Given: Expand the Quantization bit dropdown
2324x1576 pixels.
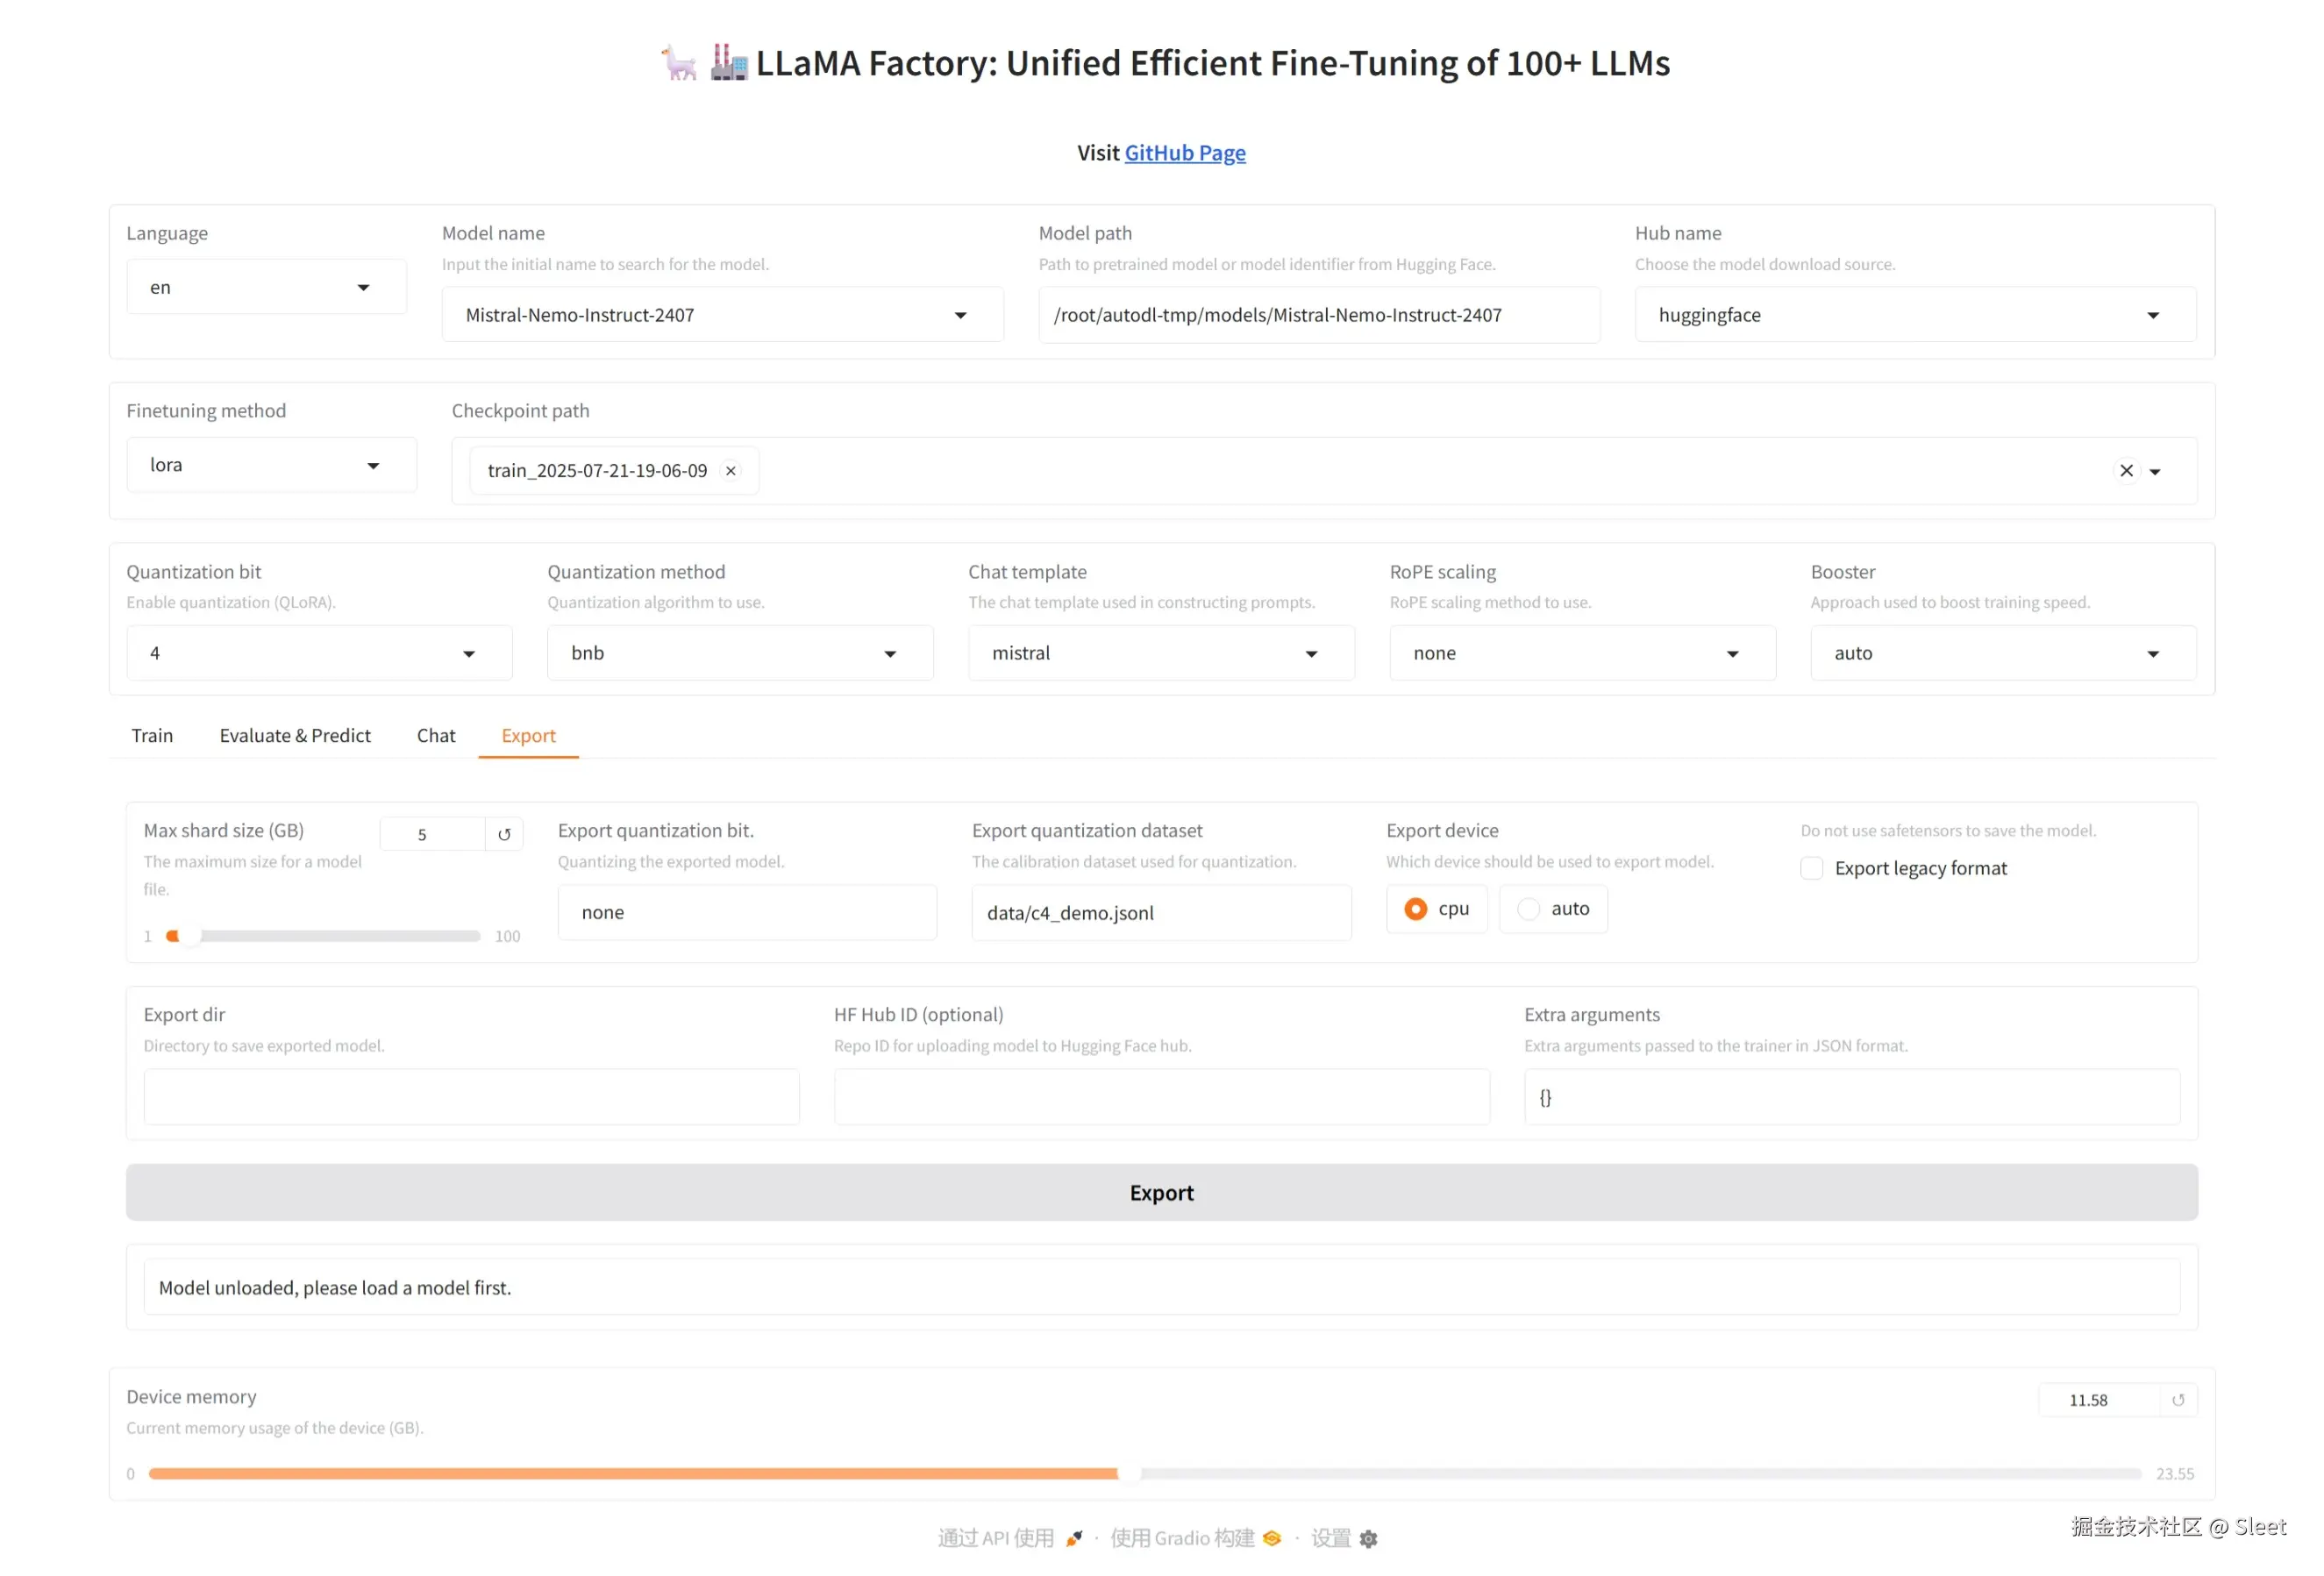Looking at the screenshot, I should pyautogui.click(x=318, y=653).
